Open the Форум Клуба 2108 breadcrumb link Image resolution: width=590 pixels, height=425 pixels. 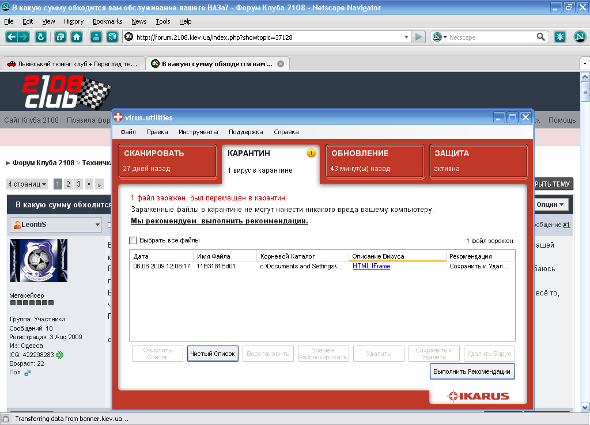(x=43, y=163)
